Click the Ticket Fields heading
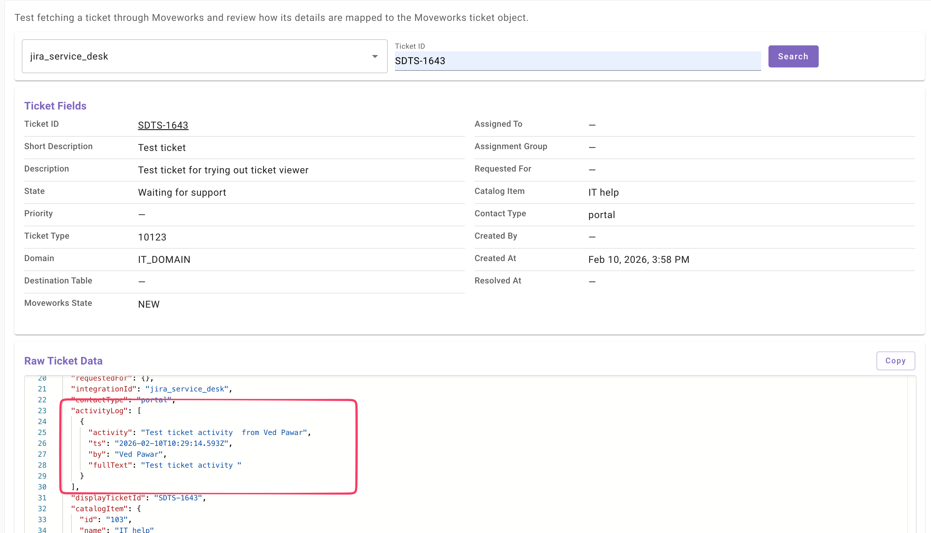 click(x=55, y=106)
